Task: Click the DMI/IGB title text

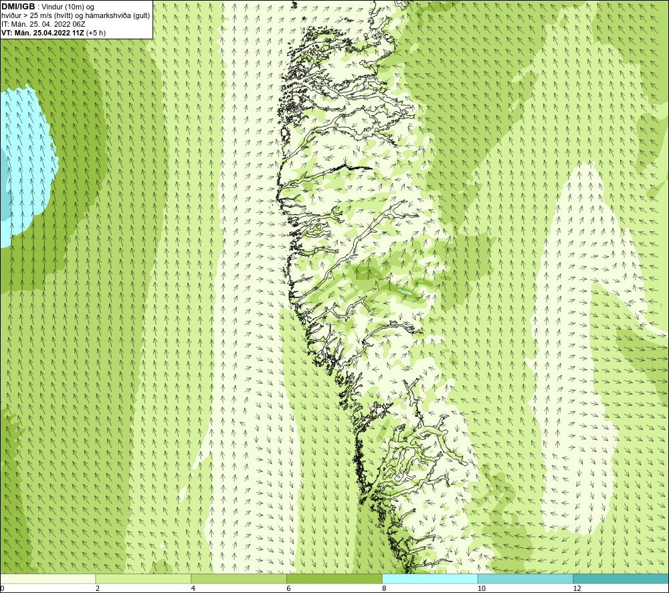Action: tap(18, 7)
